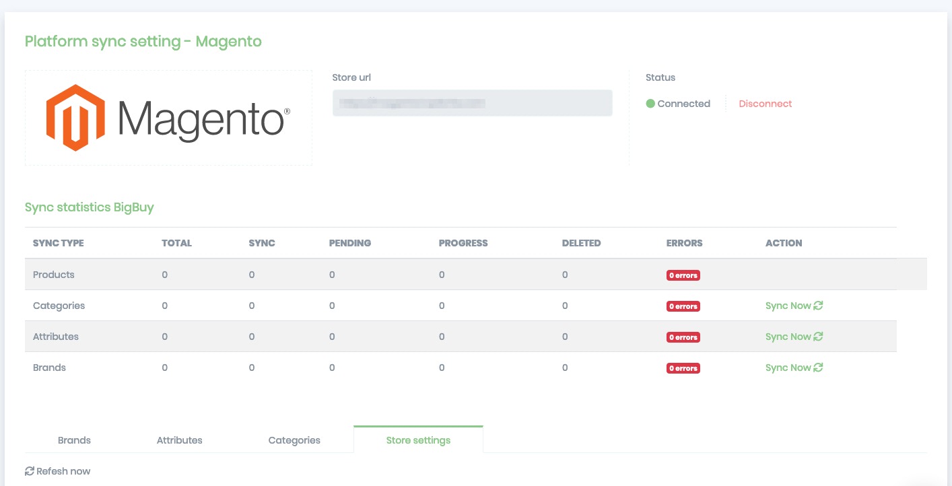
Task: Click the sync arrows icon in Categories row
Action: [818, 306]
